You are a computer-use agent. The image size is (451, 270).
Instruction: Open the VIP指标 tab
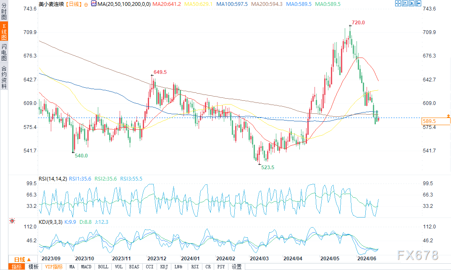(x=53, y=267)
